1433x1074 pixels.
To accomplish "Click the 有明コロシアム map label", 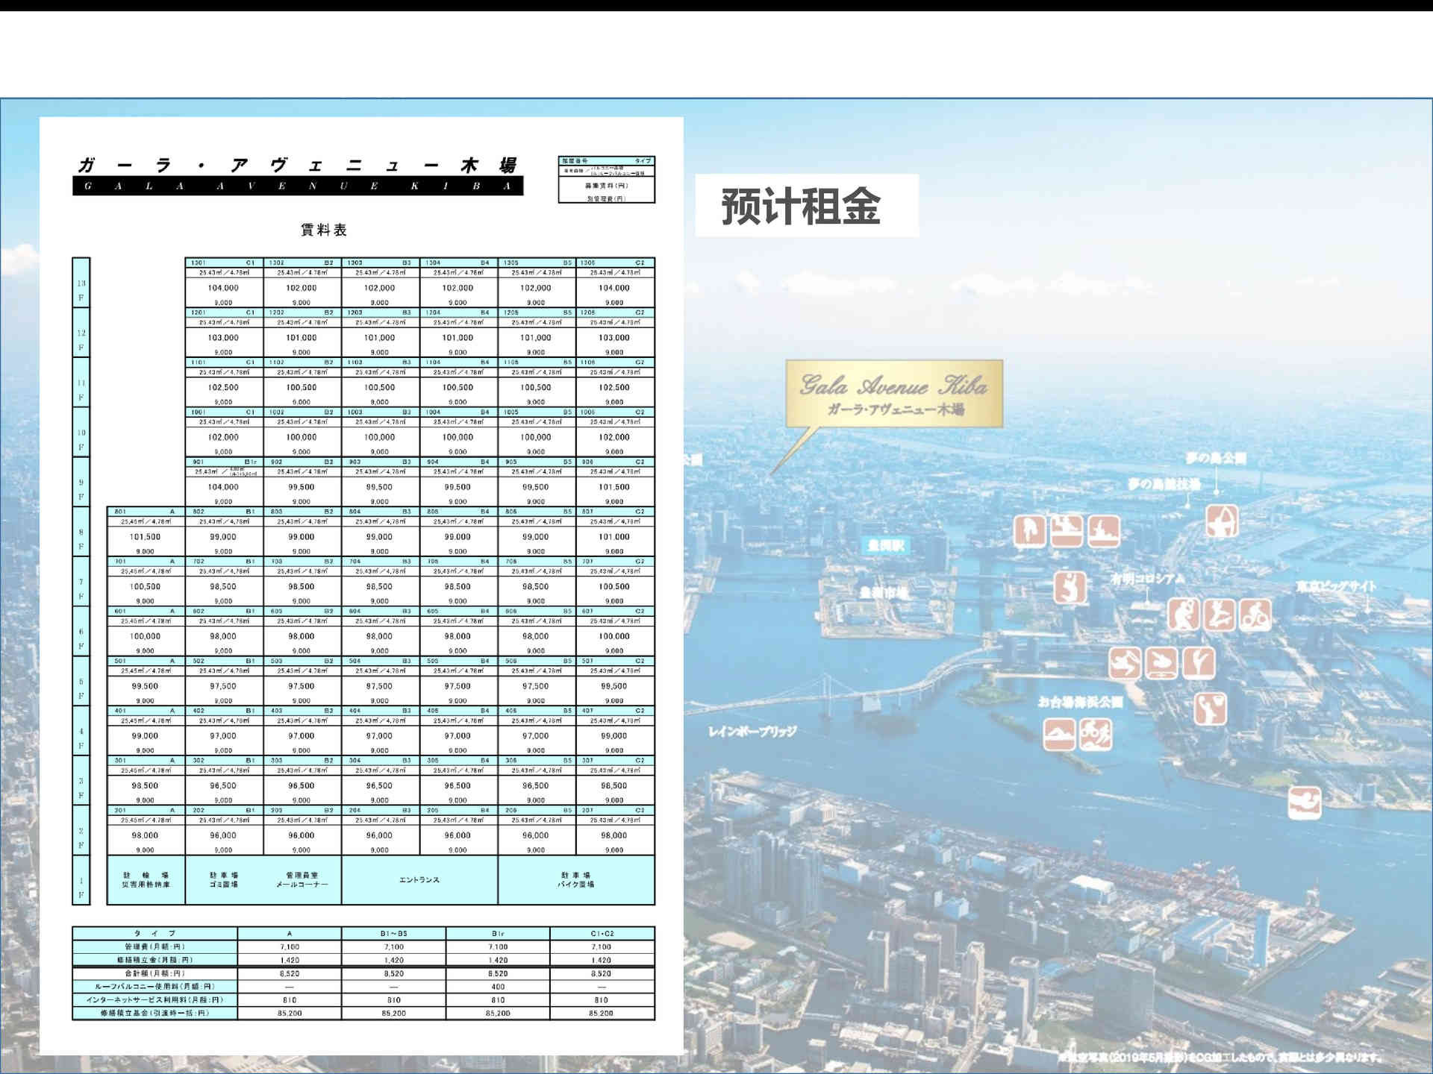I will pyautogui.click(x=1147, y=579).
